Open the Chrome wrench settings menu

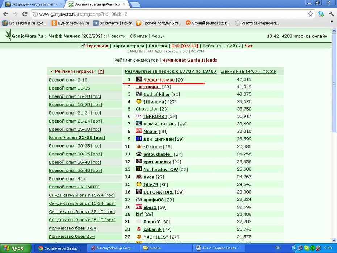331,14
